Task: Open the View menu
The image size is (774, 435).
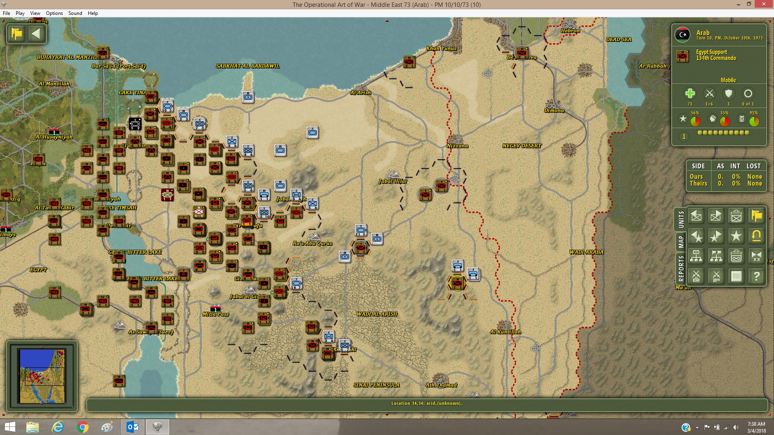Action: (x=35, y=13)
